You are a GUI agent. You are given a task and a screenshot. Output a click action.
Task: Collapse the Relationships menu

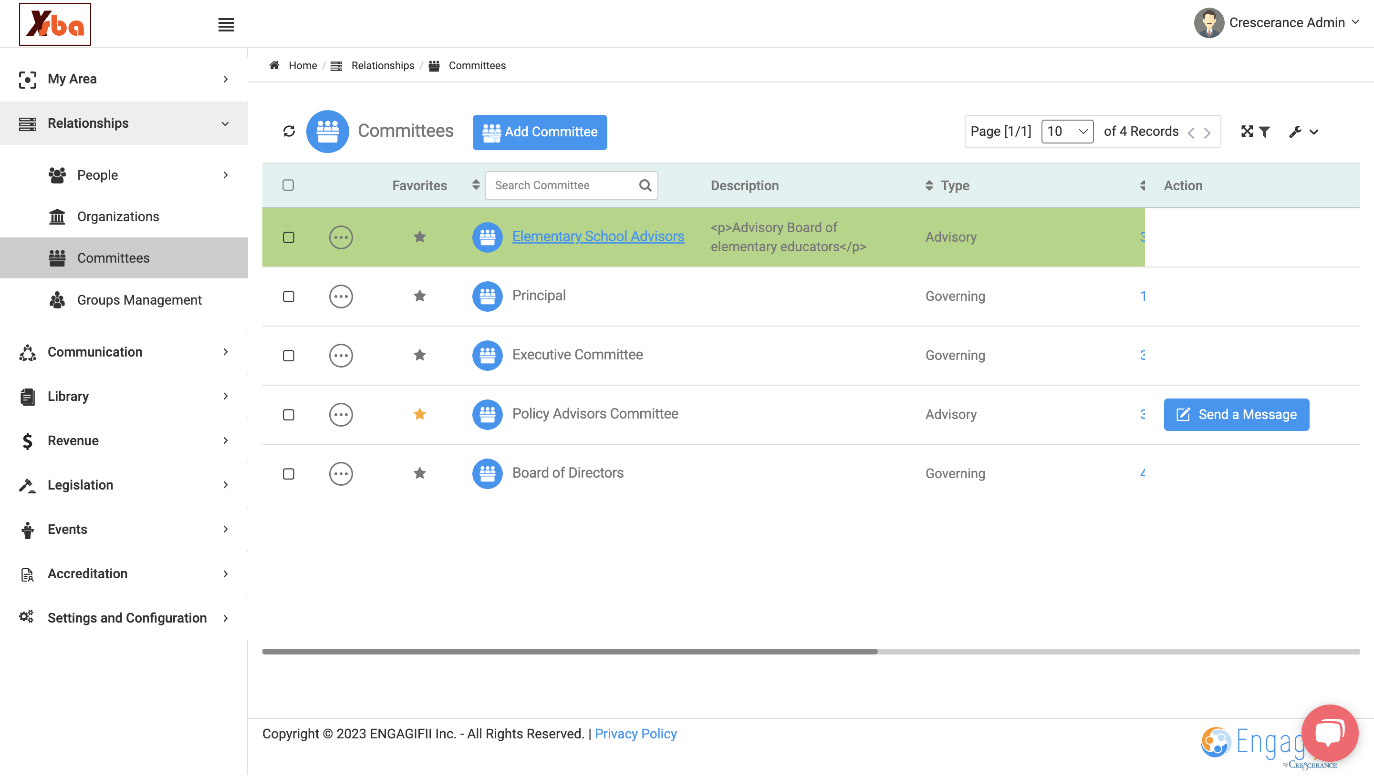point(124,123)
